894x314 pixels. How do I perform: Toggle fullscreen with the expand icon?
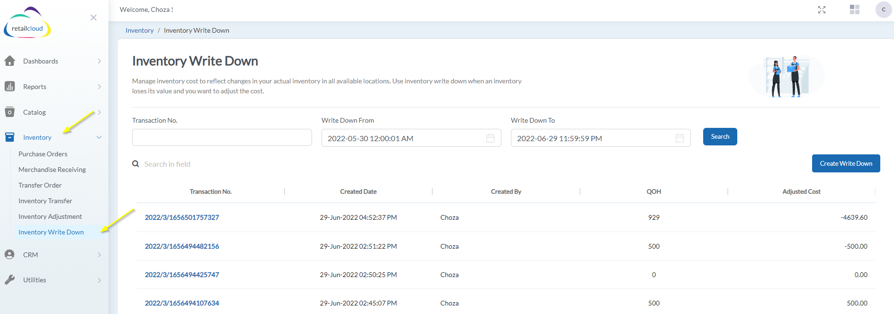(822, 9)
